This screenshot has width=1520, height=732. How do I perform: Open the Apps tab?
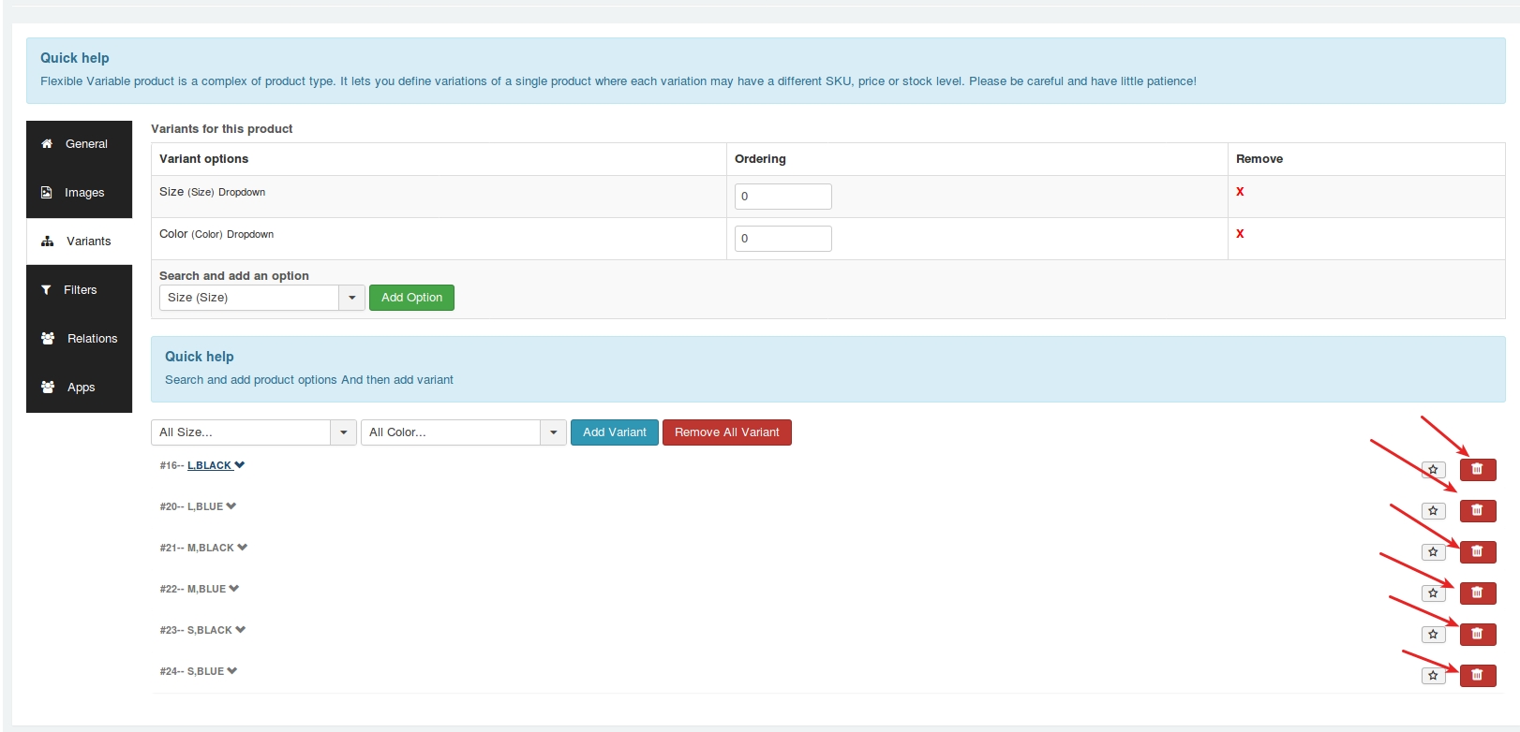pyautogui.click(x=79, y=388)
